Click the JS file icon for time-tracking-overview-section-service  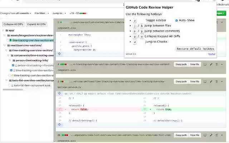point(12,75)
